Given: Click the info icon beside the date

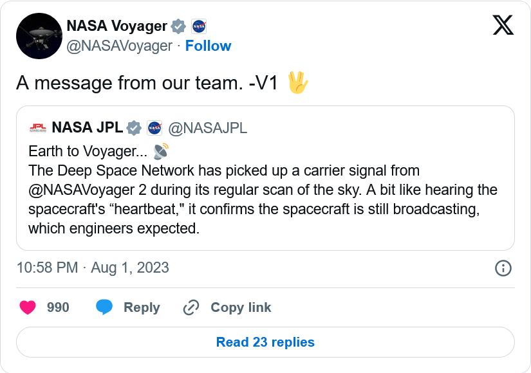Looking at the screenshot, I should (x=503, y=268).
